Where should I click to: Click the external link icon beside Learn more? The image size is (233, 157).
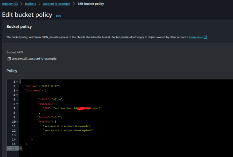coord(206,37)
